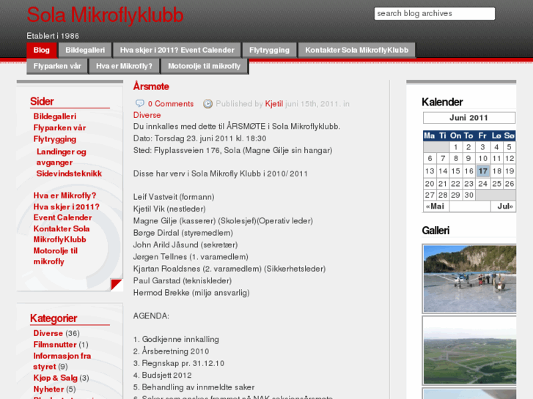
Task: Open the Diverse (36) category
Action: coord(48,333)
